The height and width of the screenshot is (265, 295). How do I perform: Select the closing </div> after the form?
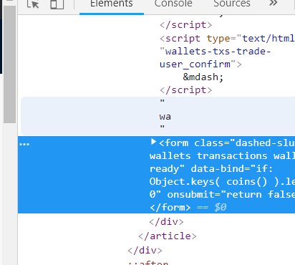[166, 222]
